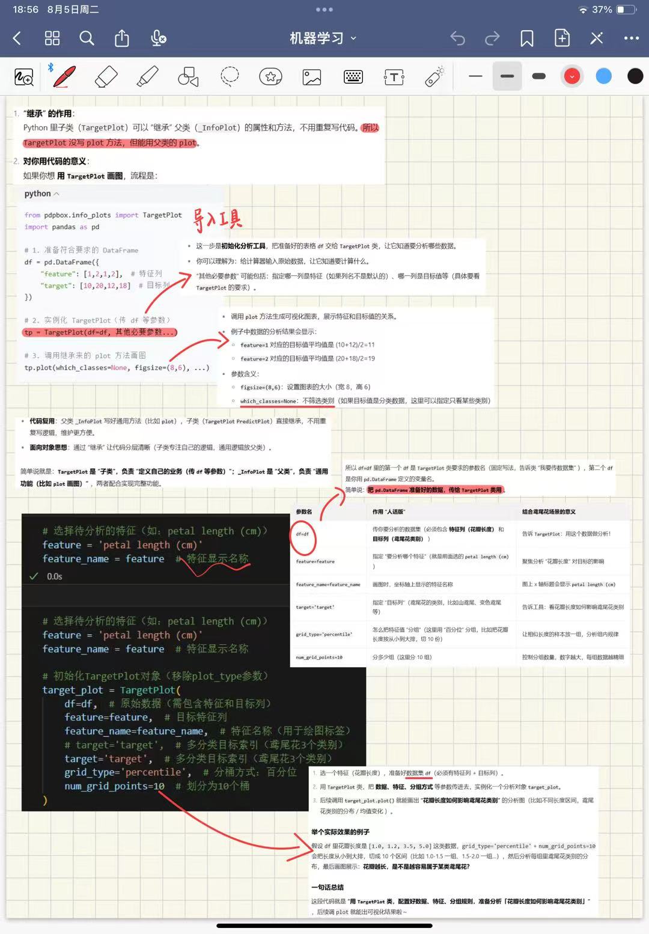Collapse the python code block chevron
This screenshot has width=649, height=934.
point(56,194)
